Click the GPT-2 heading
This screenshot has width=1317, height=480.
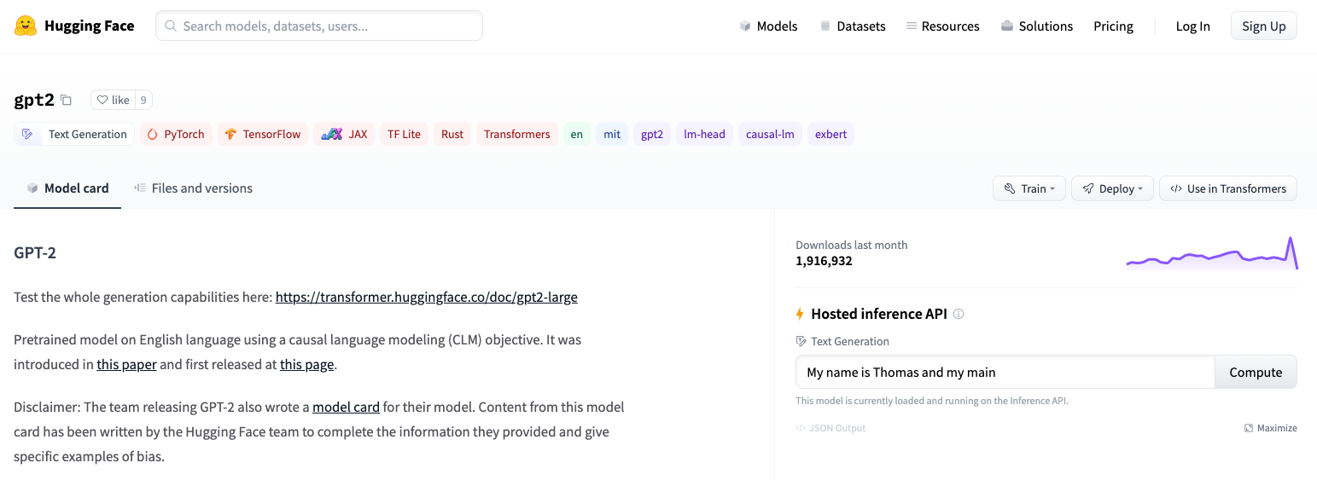tap(35, 253)
